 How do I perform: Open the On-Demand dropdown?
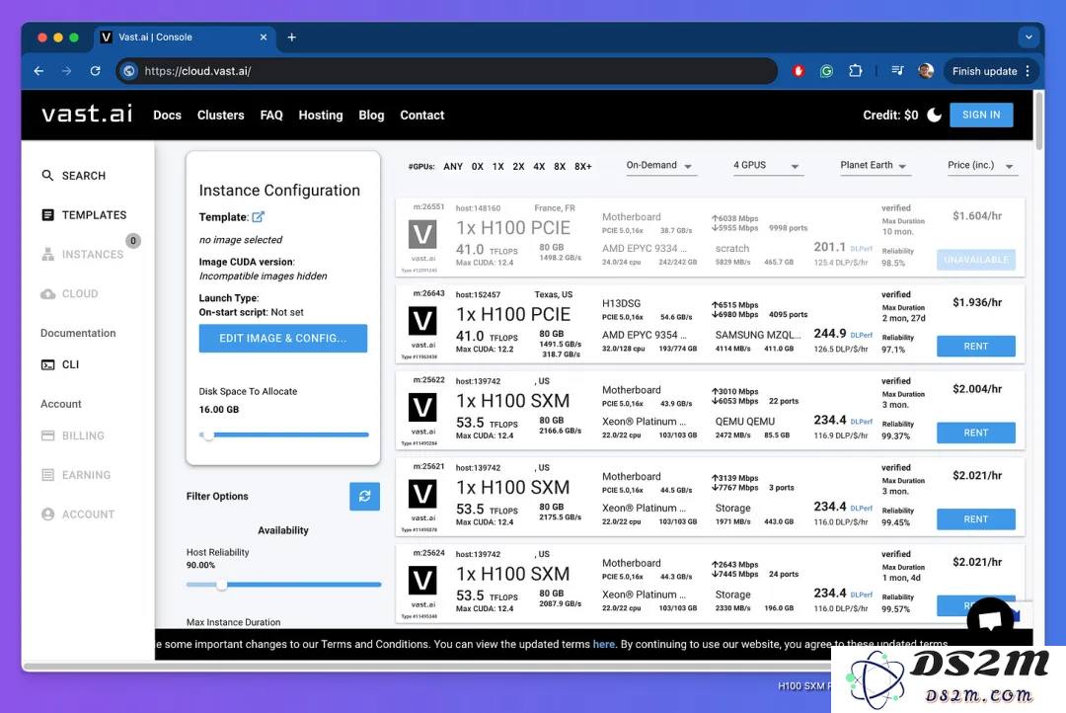(x=659, y=165)
